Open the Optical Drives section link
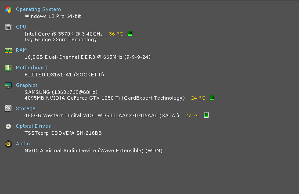 (33, 126)
